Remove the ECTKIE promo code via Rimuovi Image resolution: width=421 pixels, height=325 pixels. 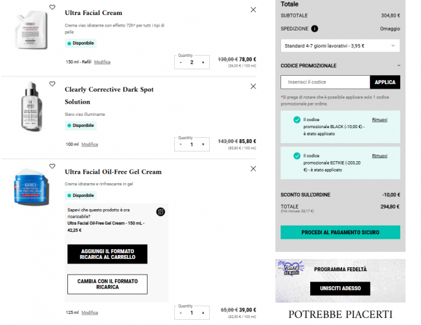click(x=380, y=156)
